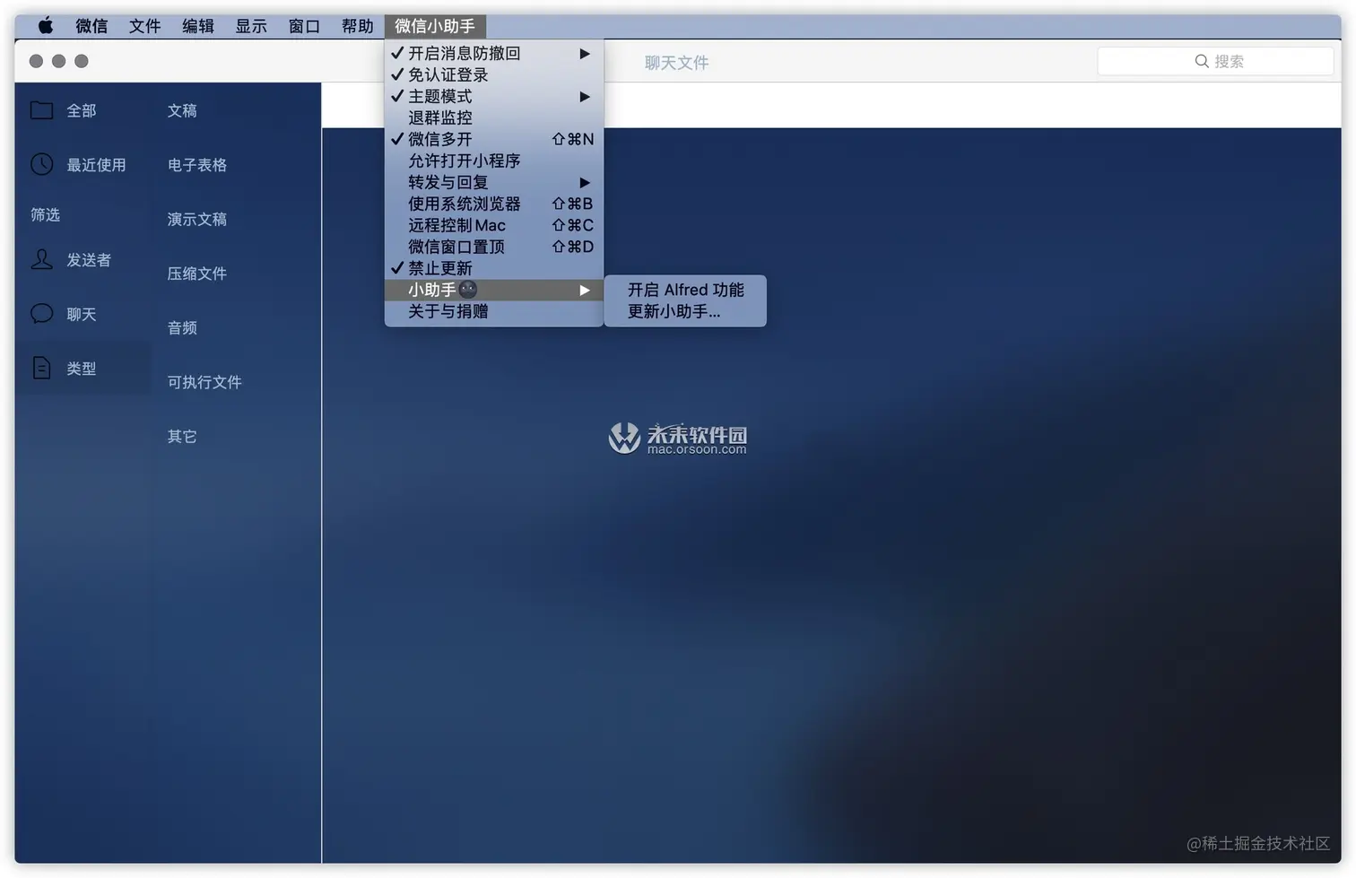This screenshot has width=1356, height=878.
Task: Open 显示 menu
Action: (x=251, y=26)
